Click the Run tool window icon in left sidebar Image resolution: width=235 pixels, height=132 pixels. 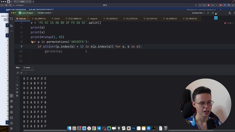click(x=11, y=96)
